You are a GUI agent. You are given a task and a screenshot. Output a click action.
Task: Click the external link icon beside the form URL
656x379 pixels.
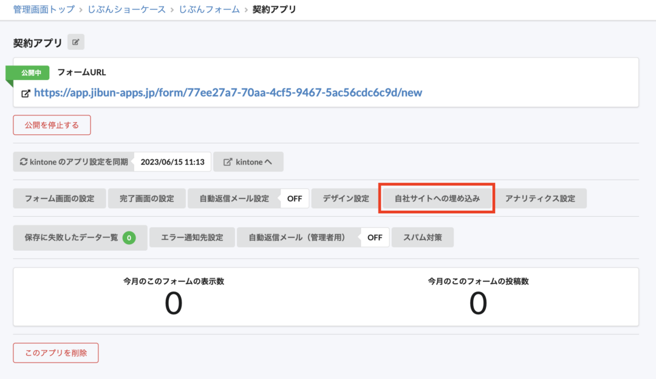click(x=25, y=94)
